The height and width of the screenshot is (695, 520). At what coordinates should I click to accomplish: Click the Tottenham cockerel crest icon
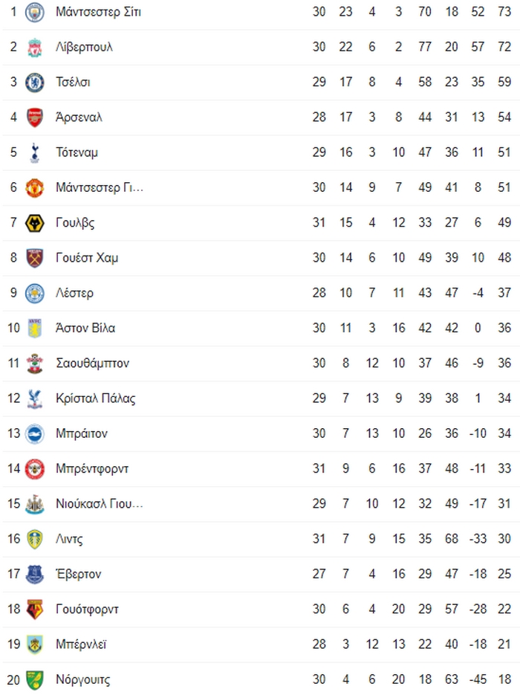(35, 152)
